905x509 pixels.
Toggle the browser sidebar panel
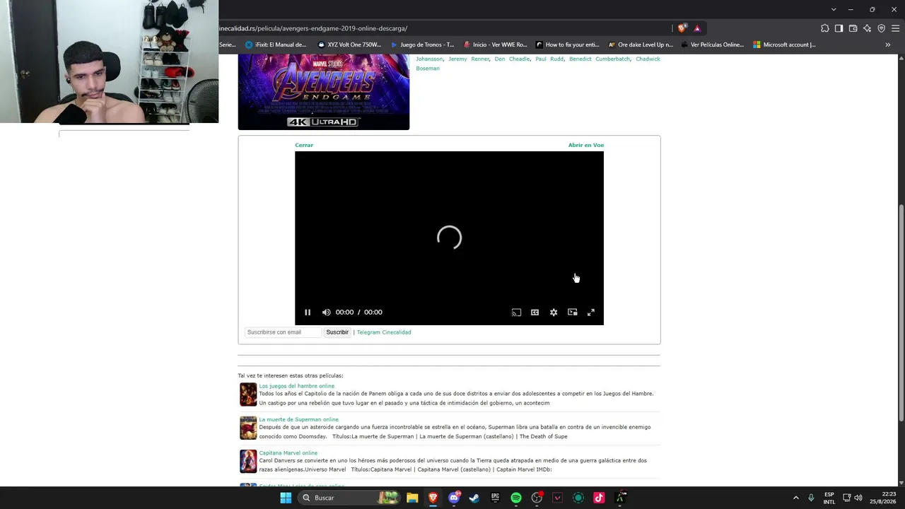pos(839,28)
